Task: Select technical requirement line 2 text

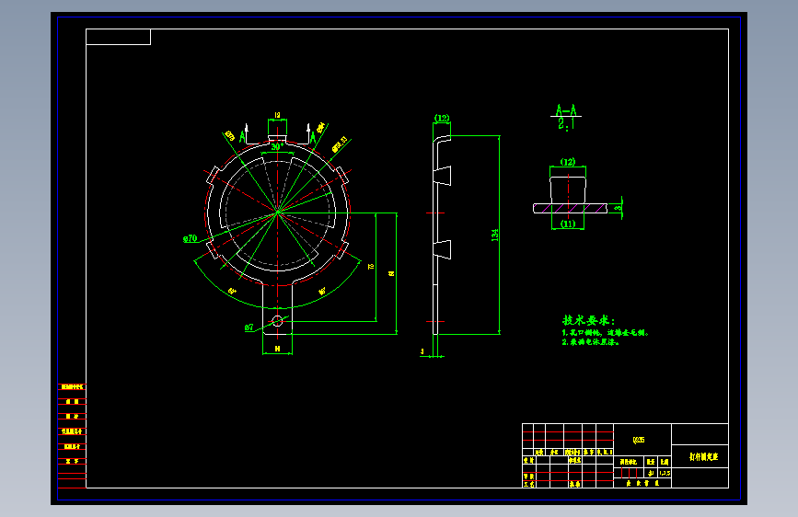Action: tap(591, 342)
